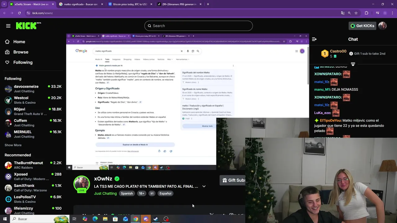Reload the current page
397x223 pixels.
point(19,13)
